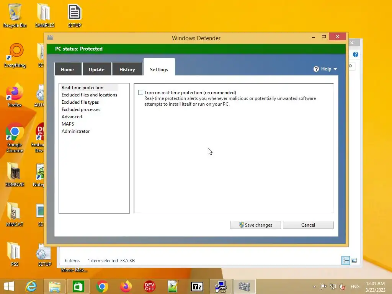Open the Recycle Bin desktop icon
Screen dimensions: 392x294
[x=15, y=16]
